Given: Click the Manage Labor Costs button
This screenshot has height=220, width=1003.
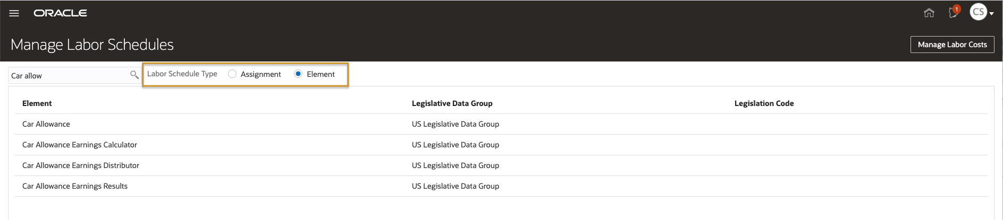Looking at the screenshot, I should 952,45.
